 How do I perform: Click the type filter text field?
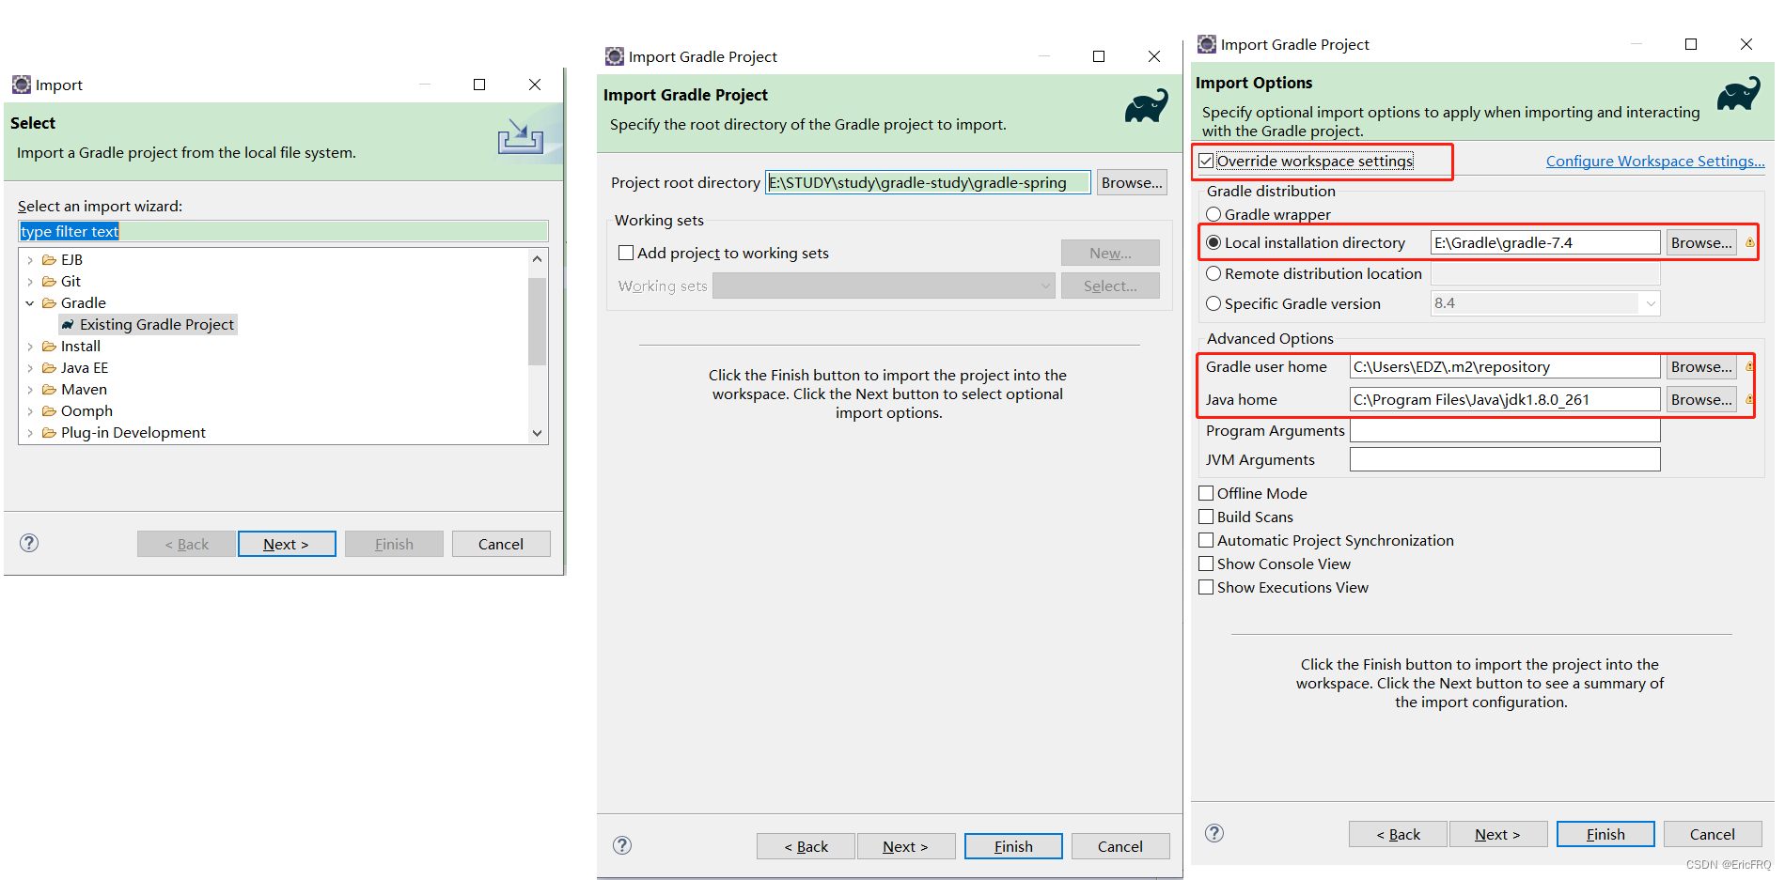click(x=283, y=231)
